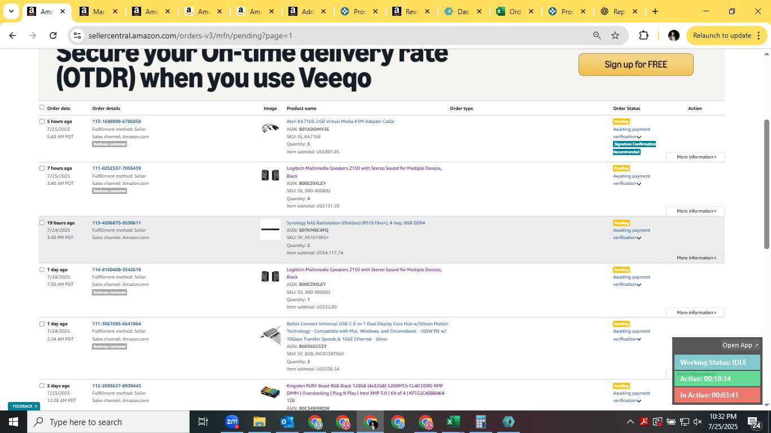Image resolution: width=771 pixels, height=433 pixels.
Task: Expand payment verification for the Belkin order
Action: (639, 339)
